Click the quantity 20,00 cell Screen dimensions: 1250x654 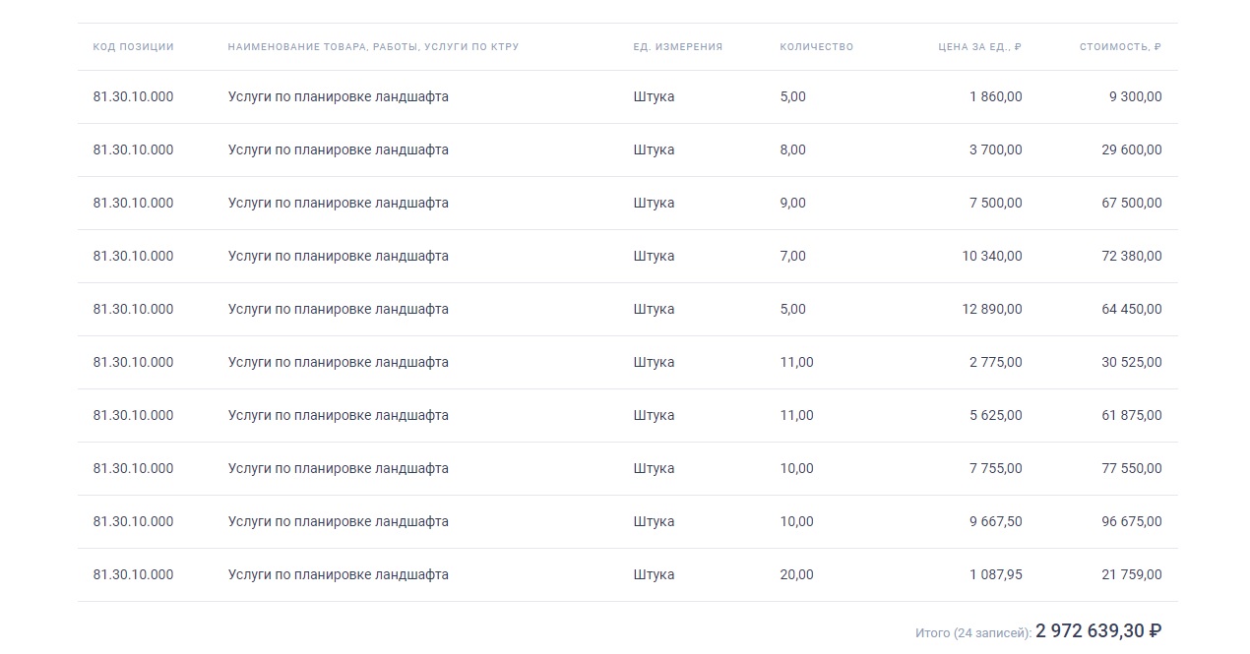pyautogui.click(x=796, y=575)
